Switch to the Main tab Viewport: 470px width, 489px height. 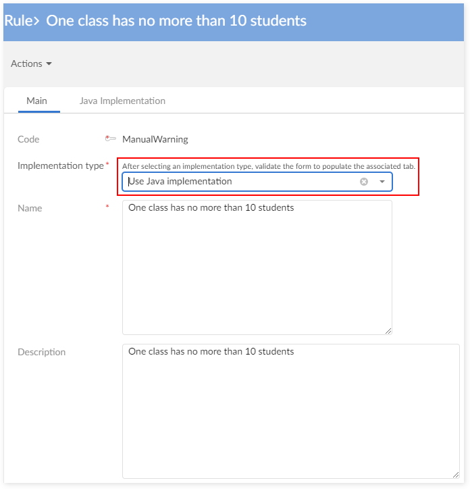tap(36, 101)
